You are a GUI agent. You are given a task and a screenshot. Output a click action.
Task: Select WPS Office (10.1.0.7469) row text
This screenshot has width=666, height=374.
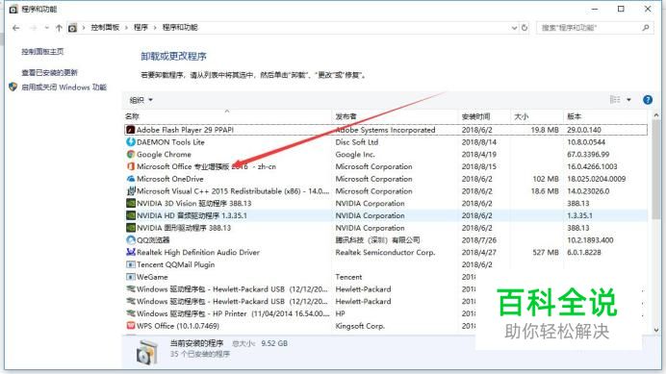click(178, 326)
